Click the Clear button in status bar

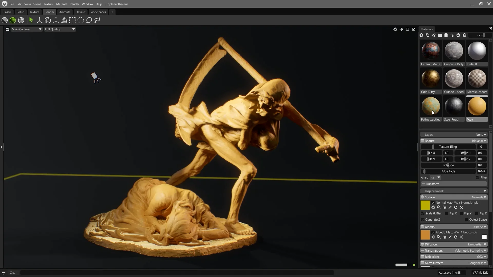point(13,273)
